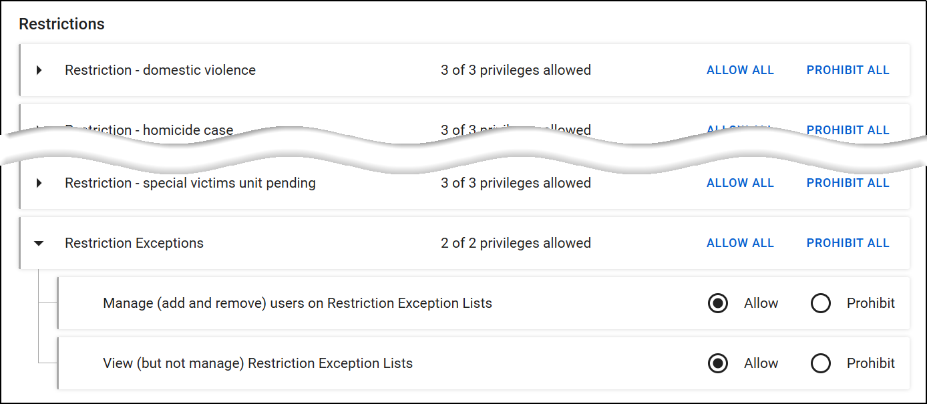The width and height of the screenshot is (927, 404).
Task: Click the manage users on Restriction Exception Lists row
Action: 297,303
